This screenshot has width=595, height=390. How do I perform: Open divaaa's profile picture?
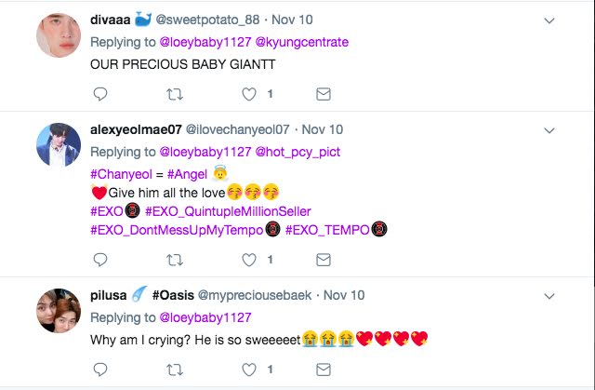[58, 35]
